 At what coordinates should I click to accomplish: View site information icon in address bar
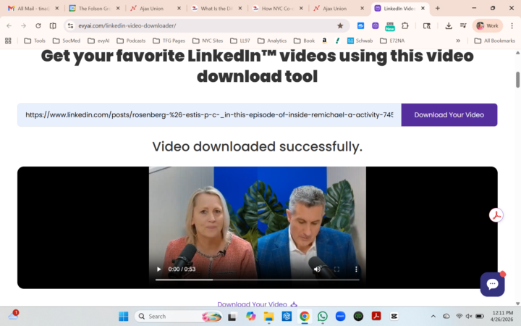70,25
